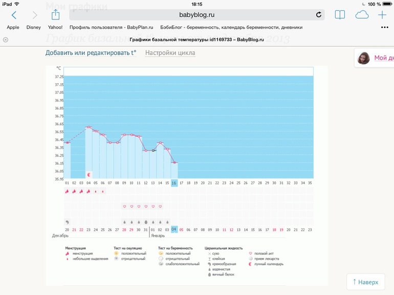
Task: Click the menstruation drop icon on day 04
Action: (x=89, y=191)
